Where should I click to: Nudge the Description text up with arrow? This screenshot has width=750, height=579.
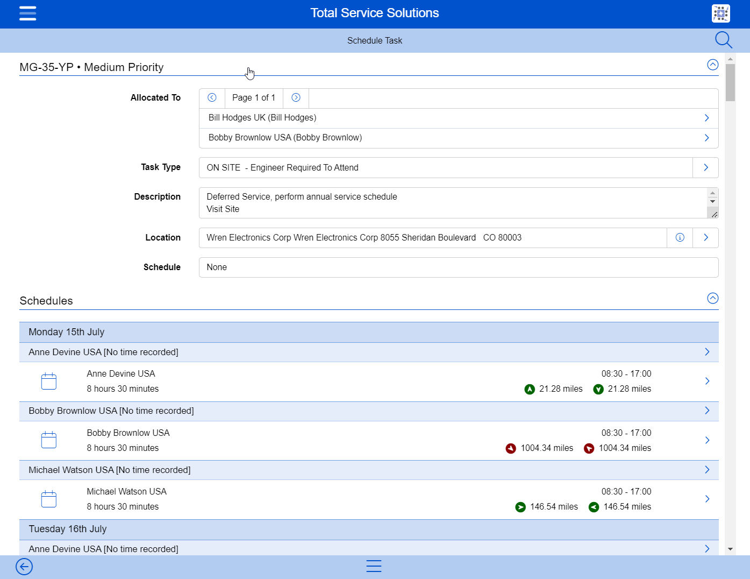pos(712,193)
